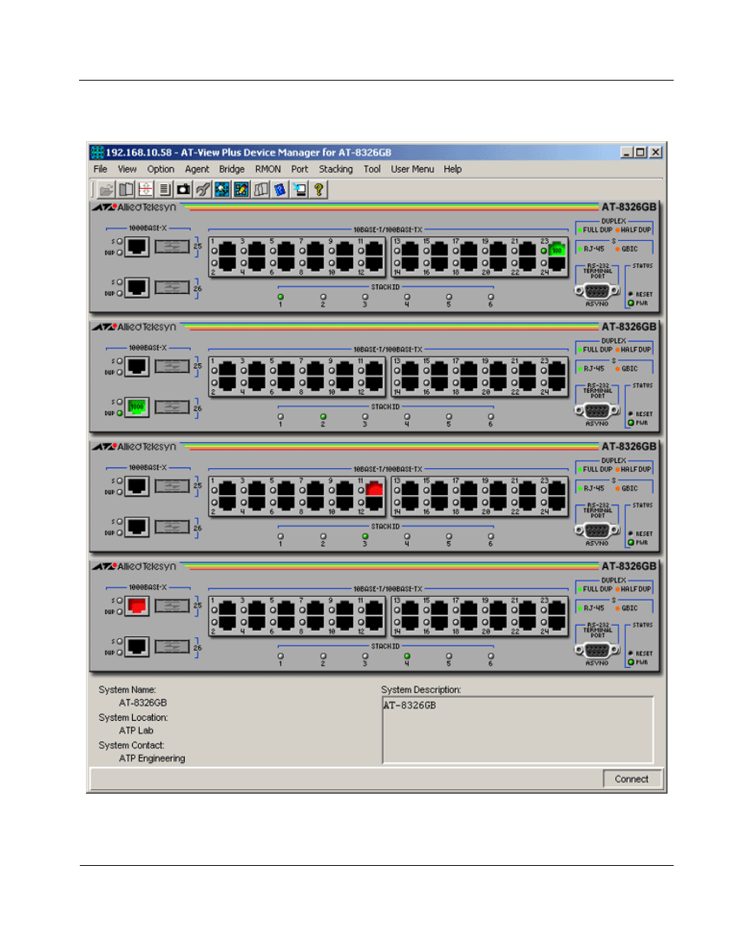The height and width of the screenshot is (948, 732).
Task: Click 1000BASE-X port 26 on stack unit 4
Action: pyautogui.click(x=137, y=646)
